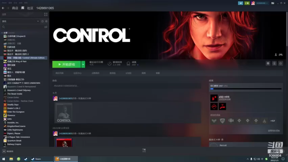View my achievements link in achievements panel

coord(274,131)
